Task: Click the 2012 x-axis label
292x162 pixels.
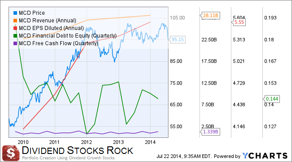Action: pos(86,142)
